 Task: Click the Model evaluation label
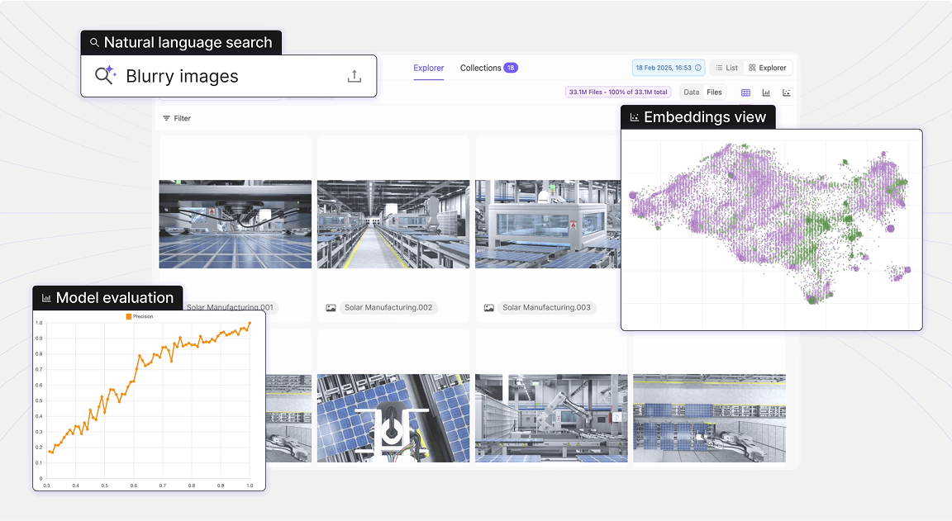coord(107,298)
